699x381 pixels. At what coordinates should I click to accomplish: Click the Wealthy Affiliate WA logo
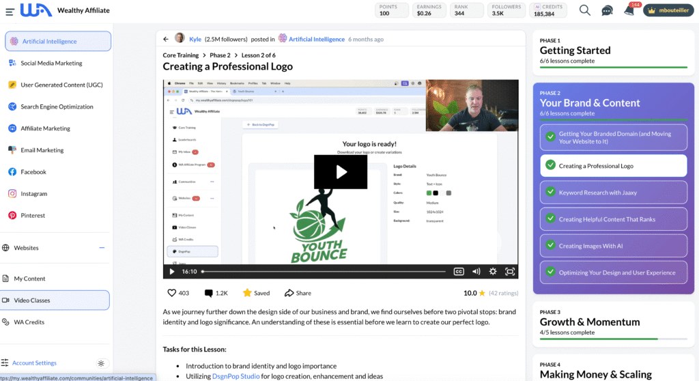(x=36, y=10)
